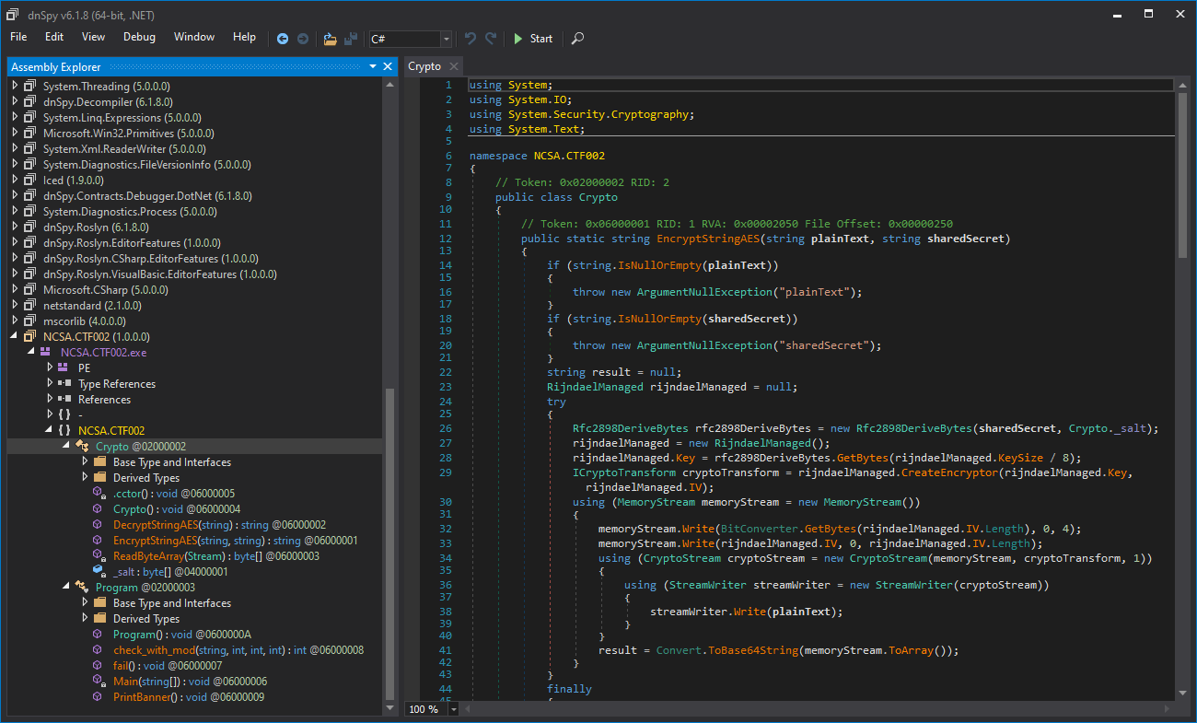Open the View menu

coord(93,37)
